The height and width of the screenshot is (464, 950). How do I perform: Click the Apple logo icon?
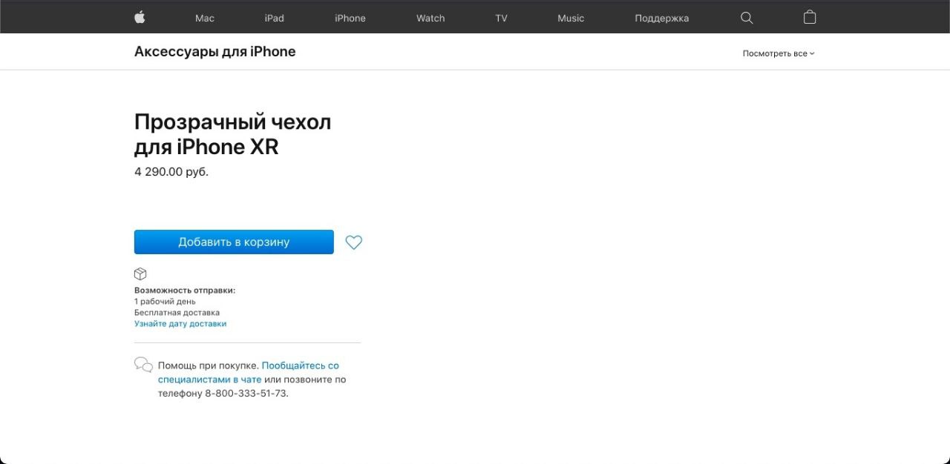(x=140, y=17)
